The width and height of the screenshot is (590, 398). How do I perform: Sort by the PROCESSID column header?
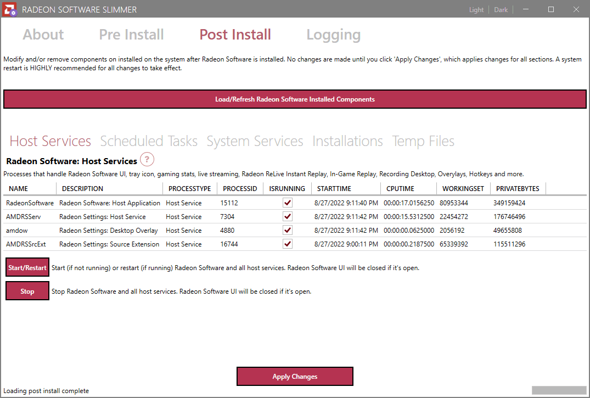pyautogui.click(x=240, y=188)
